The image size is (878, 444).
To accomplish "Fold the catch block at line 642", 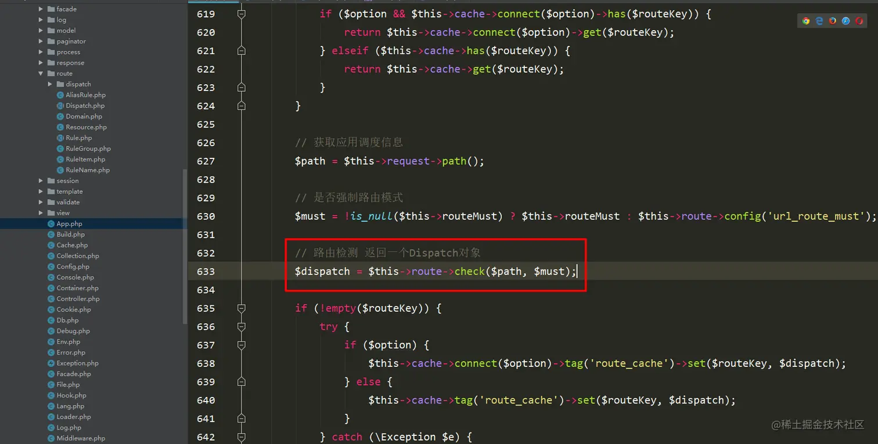I will pos(242,437).
